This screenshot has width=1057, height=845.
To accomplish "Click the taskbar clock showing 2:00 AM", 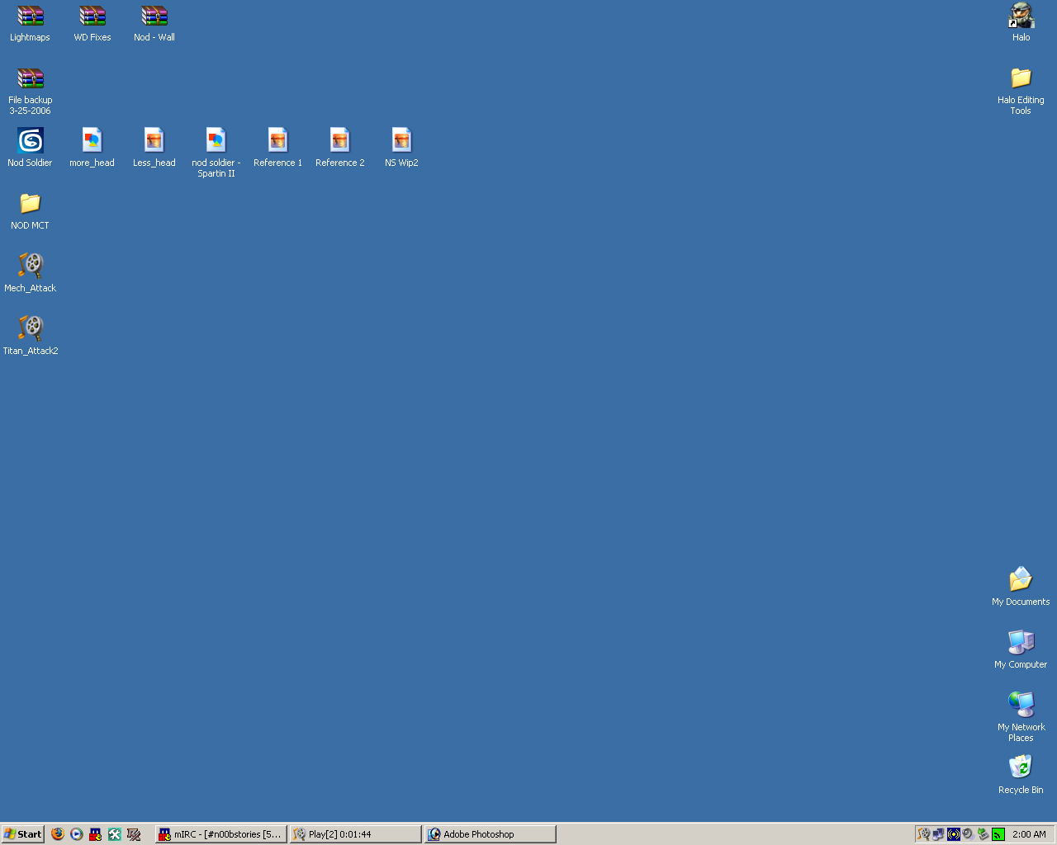I will tap(1029, 834).
